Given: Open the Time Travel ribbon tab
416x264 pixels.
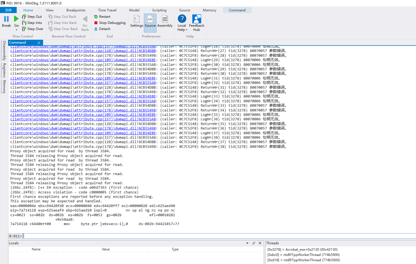Looking at the screenshot, I should [107, 10].
